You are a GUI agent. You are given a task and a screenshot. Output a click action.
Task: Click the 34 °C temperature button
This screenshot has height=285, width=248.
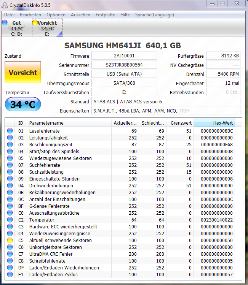23,104
